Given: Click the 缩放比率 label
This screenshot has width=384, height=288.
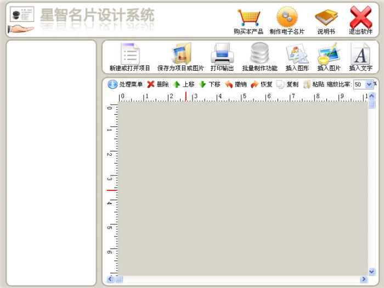Looking at the screenshot, I should 339,84.
